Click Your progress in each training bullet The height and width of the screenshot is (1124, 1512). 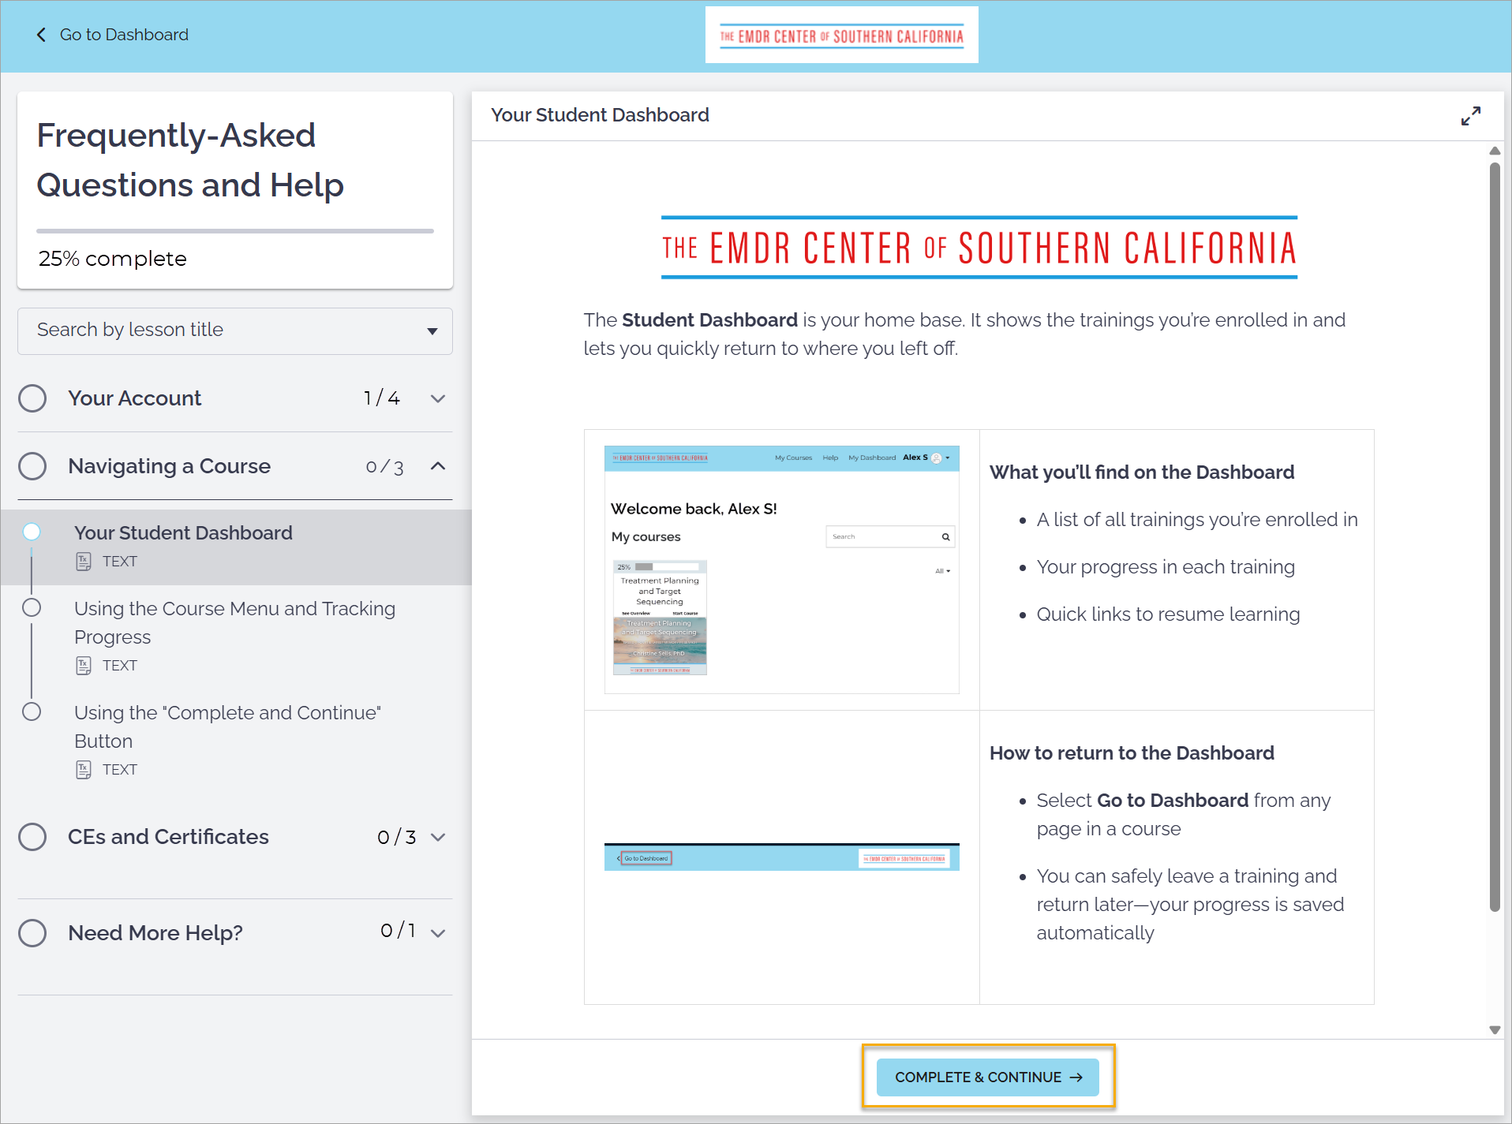tap(1166, 567)
